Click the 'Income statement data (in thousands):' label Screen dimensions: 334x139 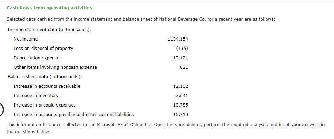[x=49, y=30]
